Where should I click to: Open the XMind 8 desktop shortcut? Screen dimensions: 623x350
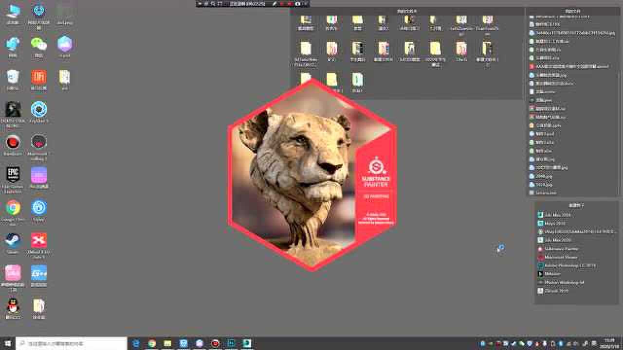tap(39, 245)
